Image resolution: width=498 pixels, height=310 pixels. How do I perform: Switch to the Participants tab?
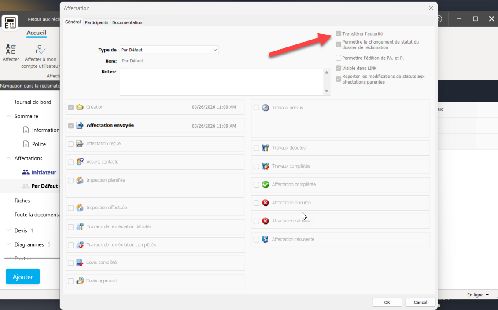tap(96, 22)
